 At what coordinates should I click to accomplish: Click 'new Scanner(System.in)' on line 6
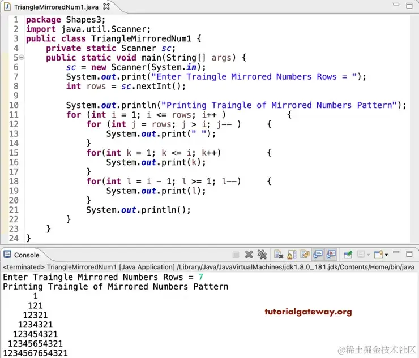146,67
